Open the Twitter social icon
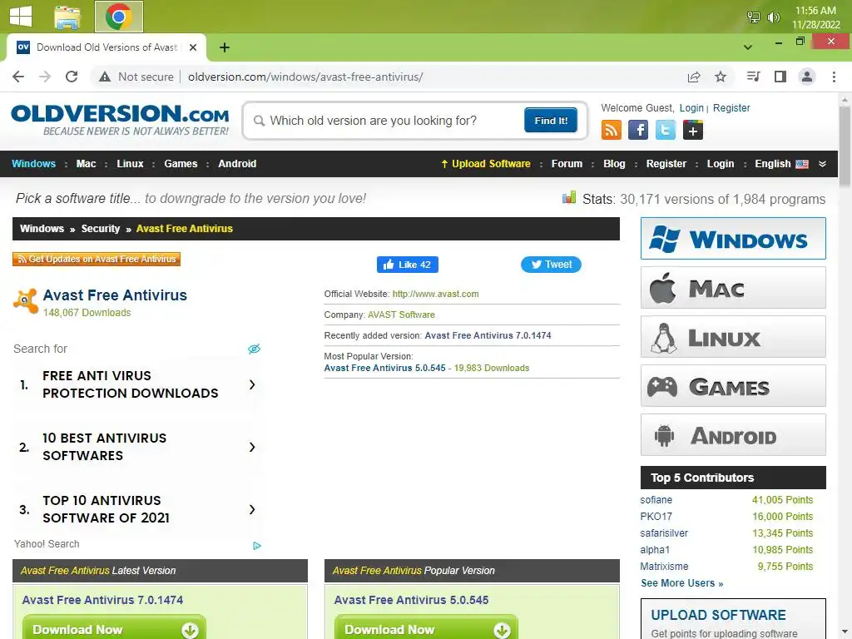Image resolution: width=852 pixels, height=639 pixels. pos(665,130)
